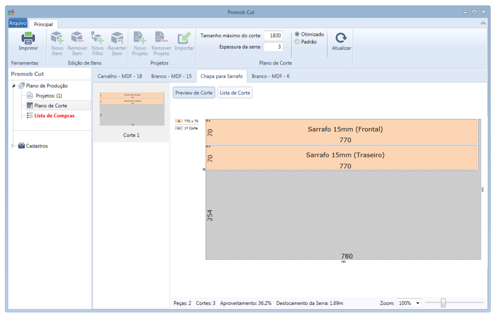Switch to the Branco - MDF - 15 tab
Image resolution: width=493 pixels, height=315 pixels.
tap(172, 76)
